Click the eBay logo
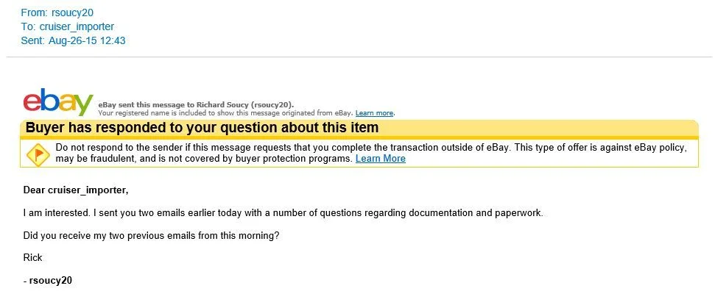The width and height of the screenshot is (715, 305). [x=58, y=102]
